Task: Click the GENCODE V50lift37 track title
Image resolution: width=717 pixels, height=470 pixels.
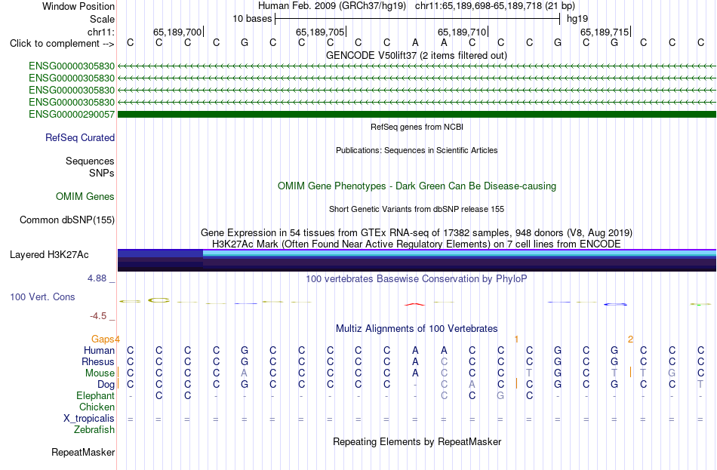Action: coord(417,55)
